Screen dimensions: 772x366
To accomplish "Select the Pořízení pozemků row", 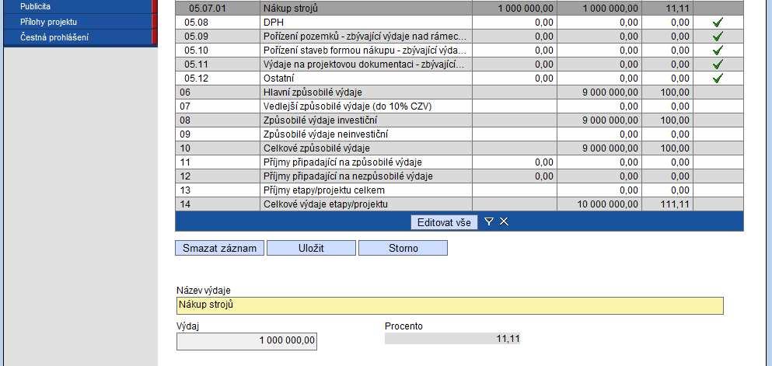I will pyautogui.click(x=459, y=37).
